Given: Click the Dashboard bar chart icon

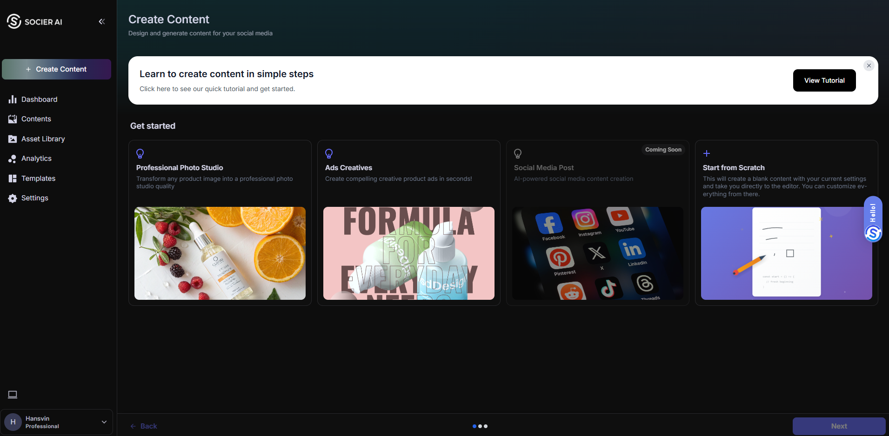Looking at the screenshot, I should click(x=13, y=99).
